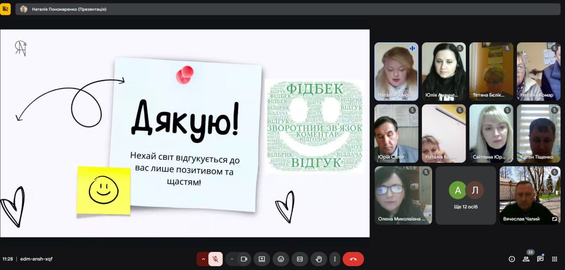
Task: Click the yellow presentation icon at top-left
Action: [5, 9]
